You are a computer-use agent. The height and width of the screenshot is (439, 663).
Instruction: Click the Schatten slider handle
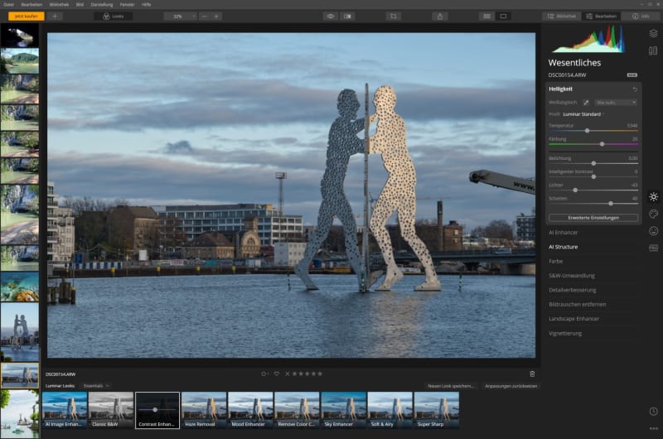[611, 203]
